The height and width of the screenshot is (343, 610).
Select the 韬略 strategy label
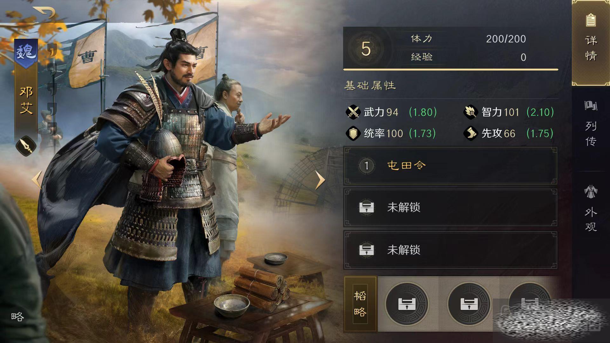tap(360, 304)
